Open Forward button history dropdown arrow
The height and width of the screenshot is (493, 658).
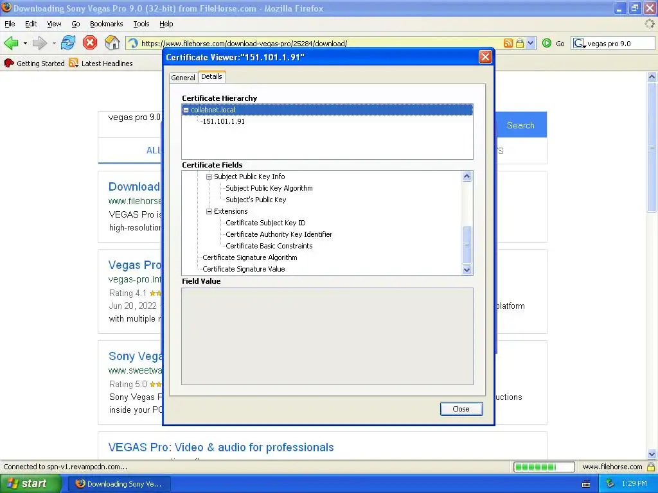[x=54, y=43]
